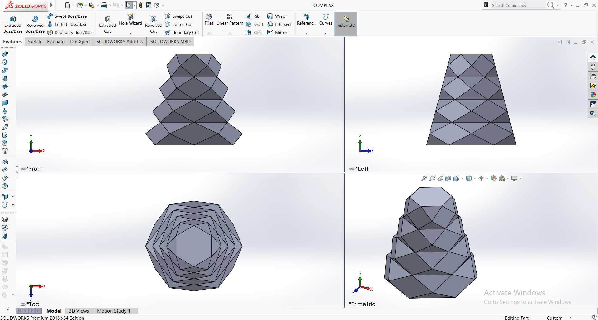Click the Extruded Cut tool
The image size is (598, 320).
tap(107, 25)
